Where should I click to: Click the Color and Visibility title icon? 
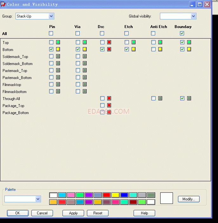click(3, 4)
